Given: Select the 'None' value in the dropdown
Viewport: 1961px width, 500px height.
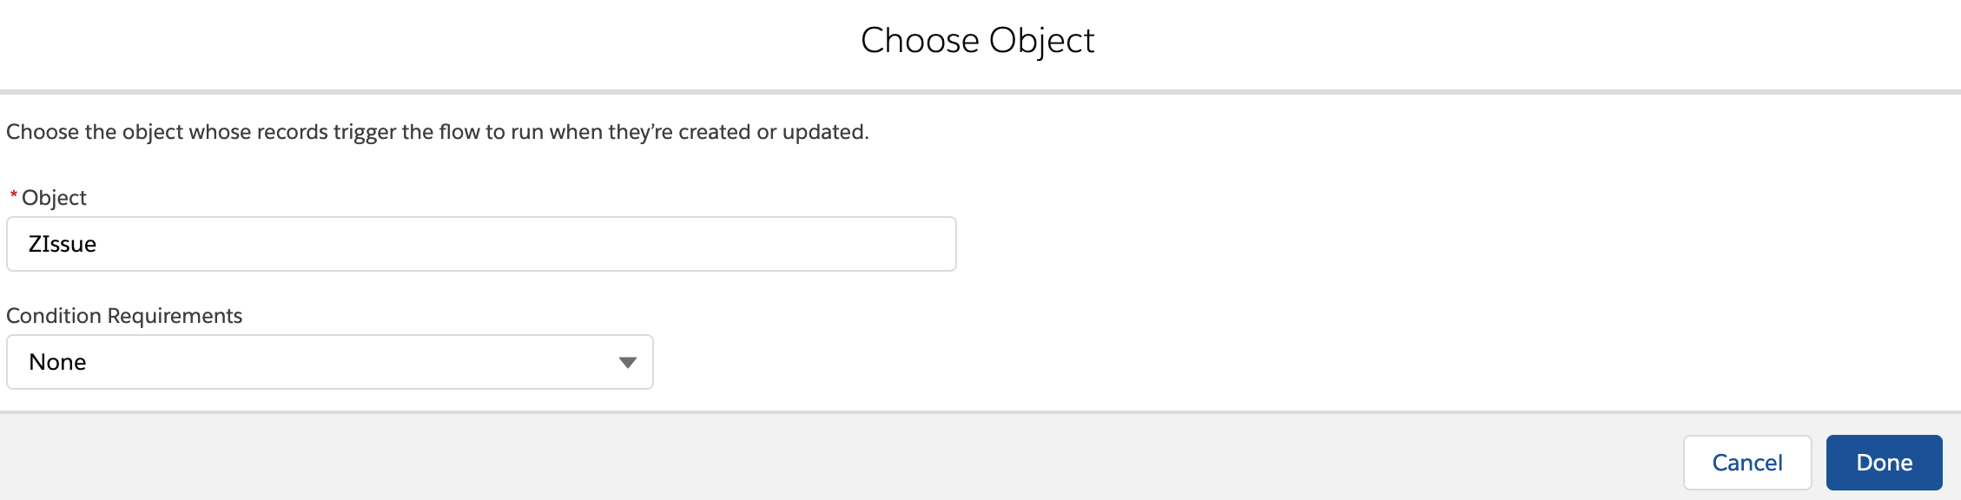Looking at the screenshot, I should pos(57,362).
